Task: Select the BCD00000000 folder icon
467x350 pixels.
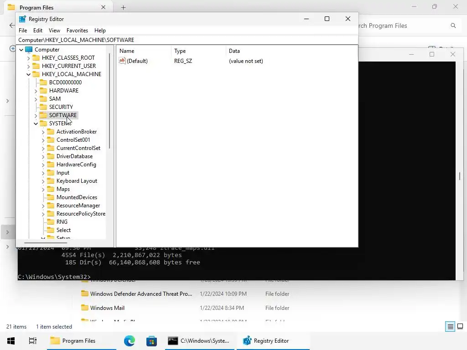Action: click(43, 82)
